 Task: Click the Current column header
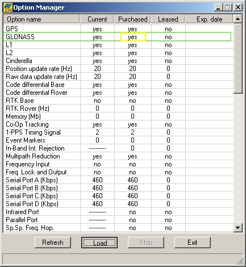tap(97, 19)
